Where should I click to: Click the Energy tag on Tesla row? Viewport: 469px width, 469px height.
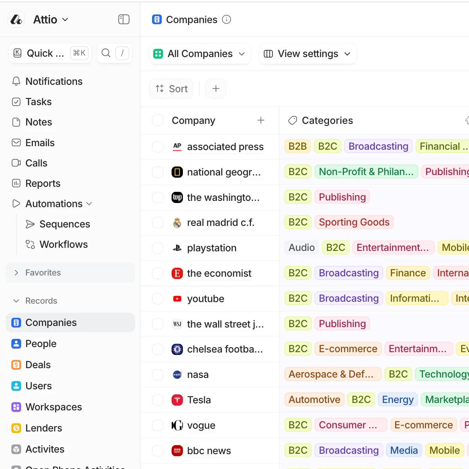click(398, 399)
